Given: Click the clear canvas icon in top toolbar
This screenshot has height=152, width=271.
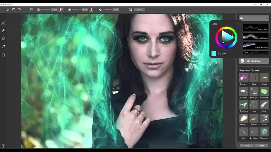Looking at the screenshot, I should [x=7, y=10].
